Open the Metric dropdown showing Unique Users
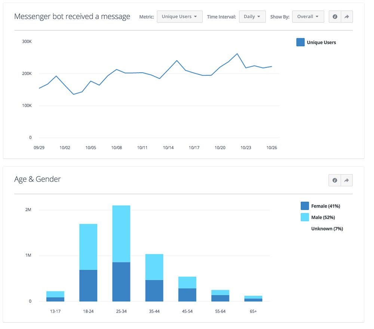The image size is (374, 329). (180, 17)
